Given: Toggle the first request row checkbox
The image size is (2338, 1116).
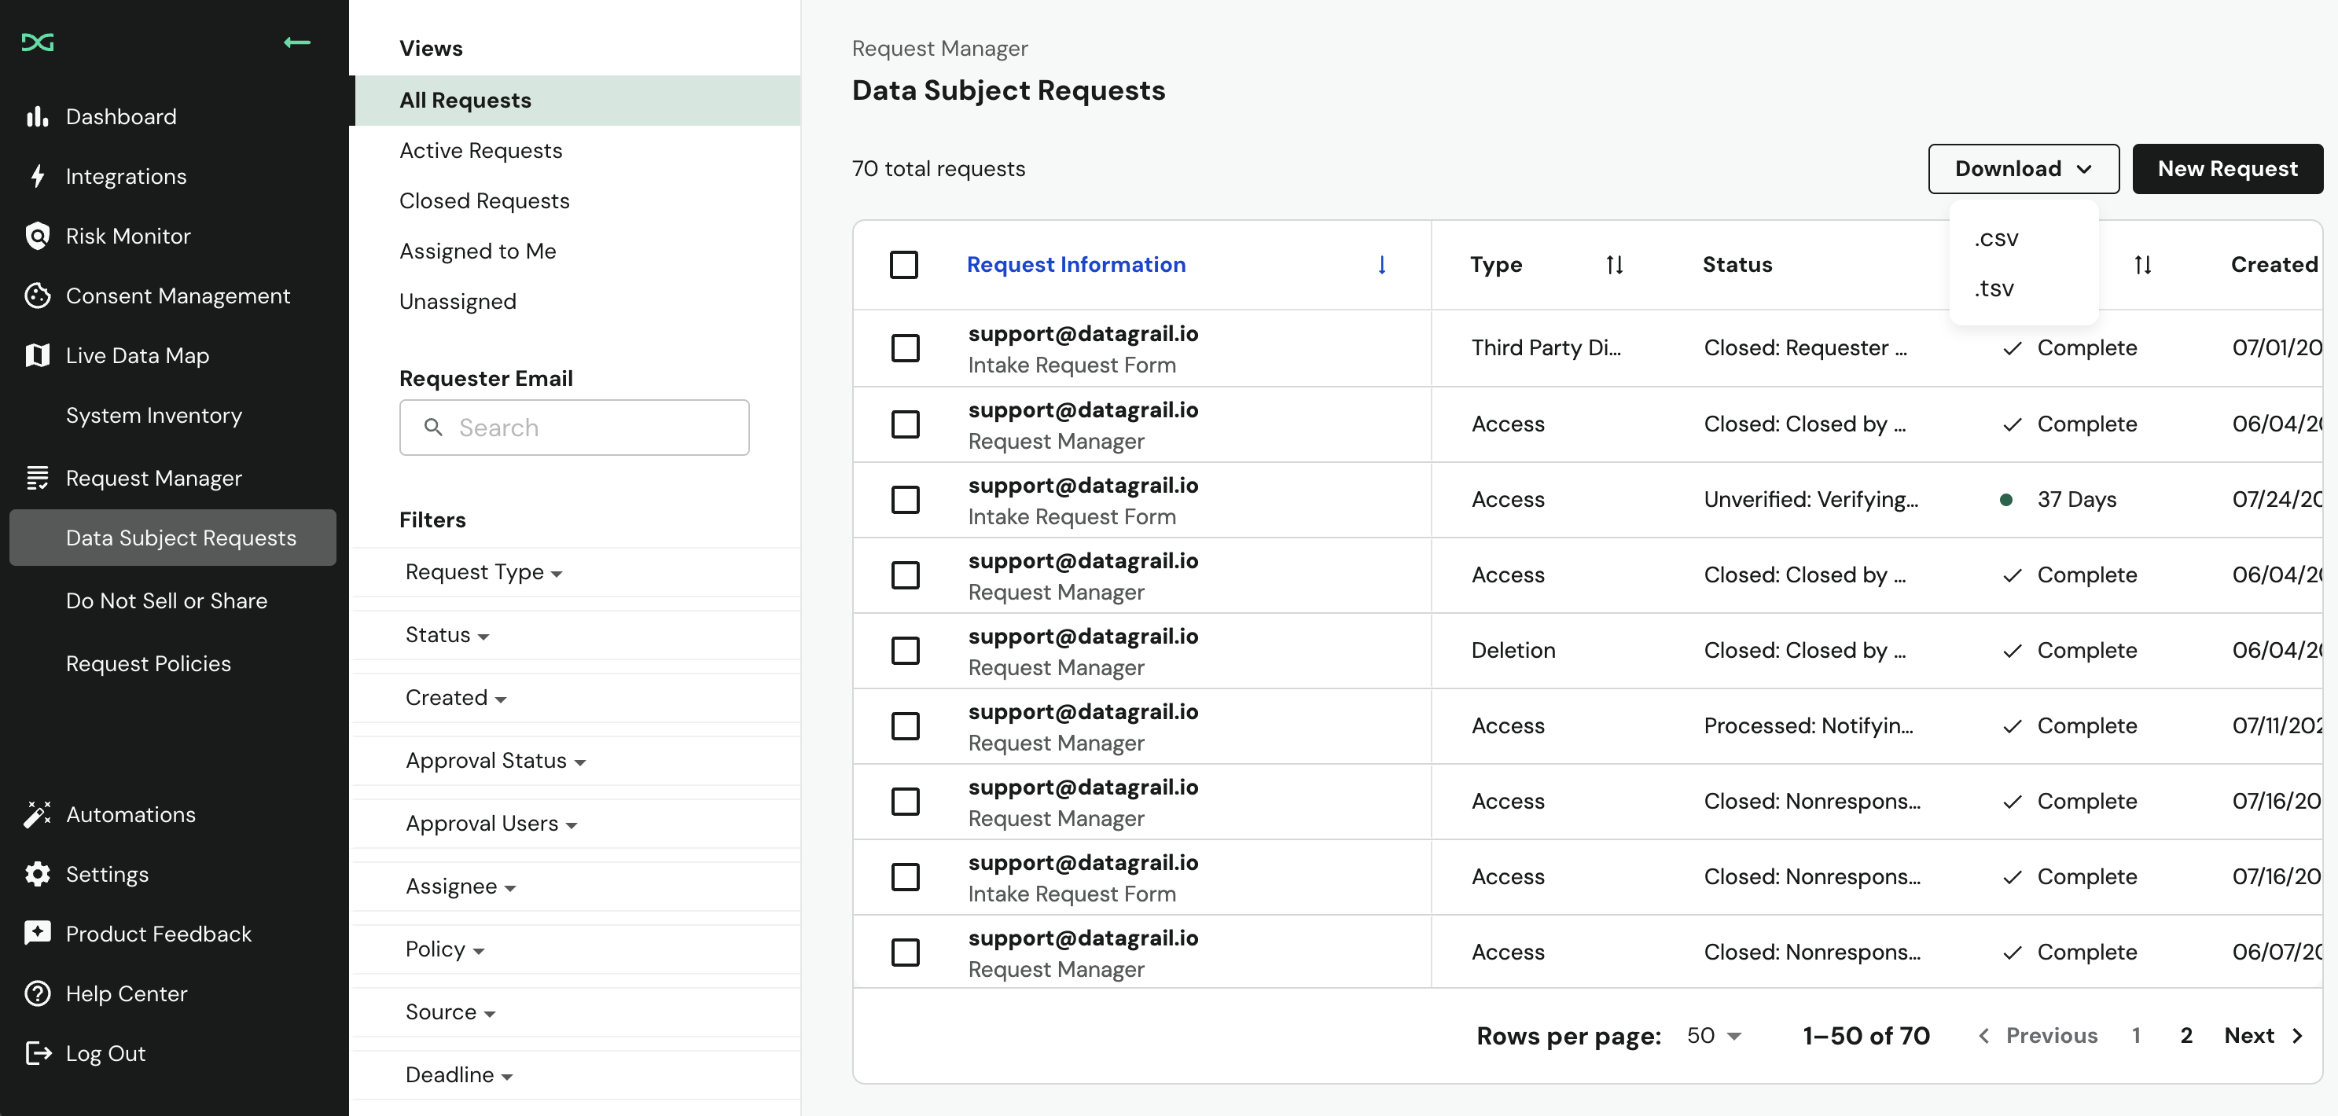Looking at the screenshot, I should pos(905,346).
